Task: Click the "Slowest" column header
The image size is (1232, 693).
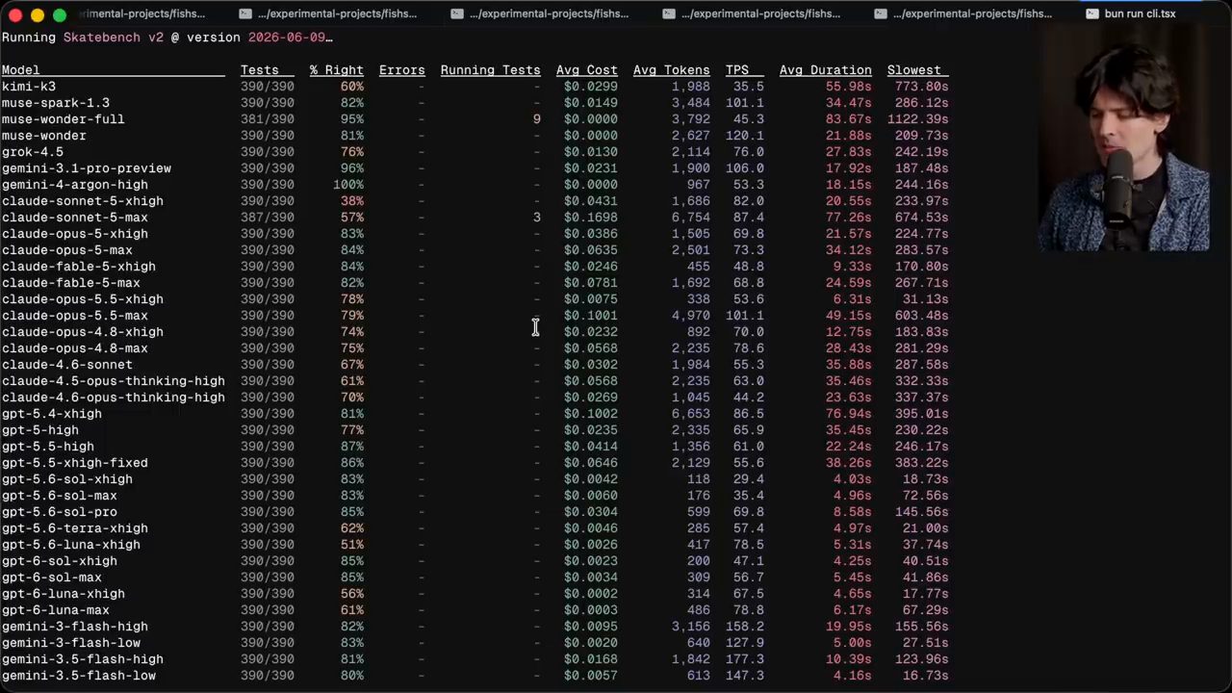Action: click(914, 70)
